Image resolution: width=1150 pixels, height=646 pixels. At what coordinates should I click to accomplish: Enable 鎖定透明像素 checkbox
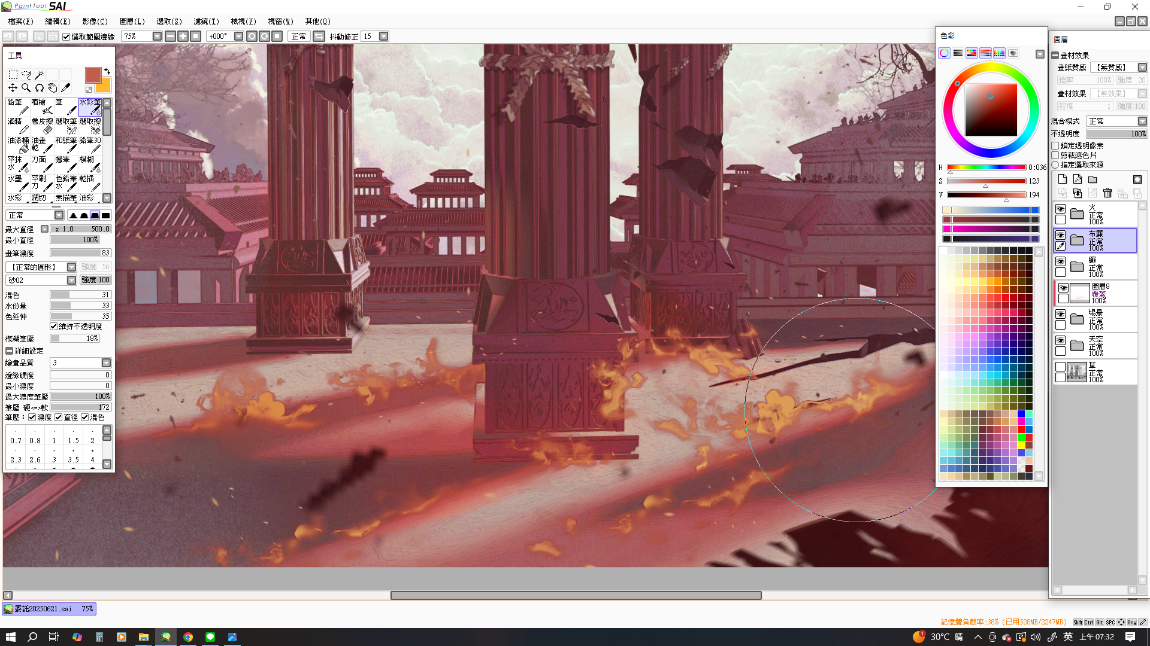click(1055, 146)
